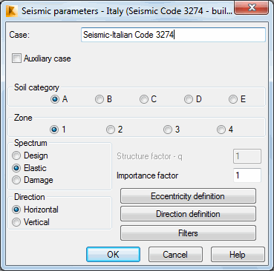Image resolution: width=274 pixels, height=271 pixels.
Task: Open Direction definition dialog
Action: 188,213
